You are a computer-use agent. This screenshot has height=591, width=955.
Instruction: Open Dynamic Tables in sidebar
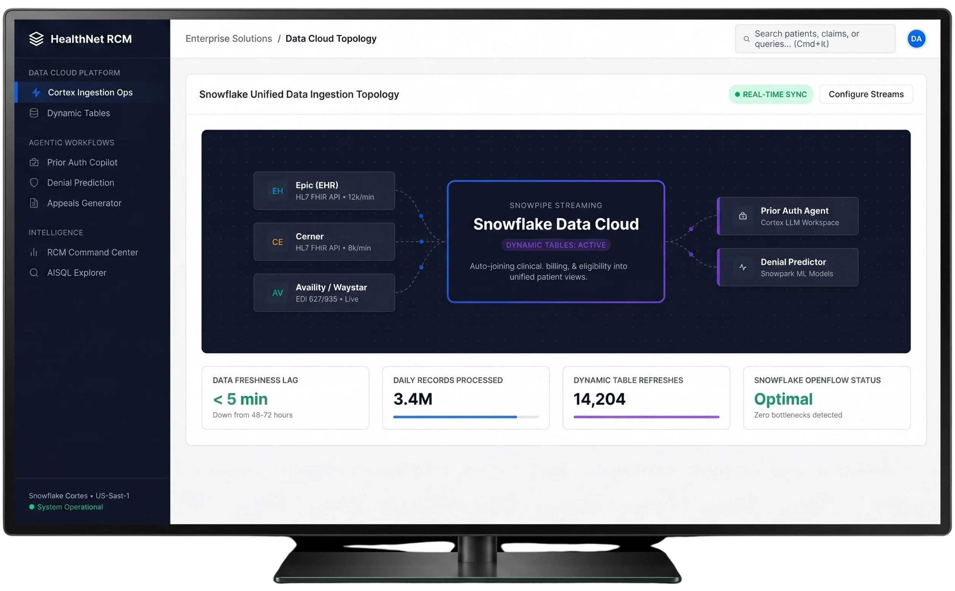[92, 113]
